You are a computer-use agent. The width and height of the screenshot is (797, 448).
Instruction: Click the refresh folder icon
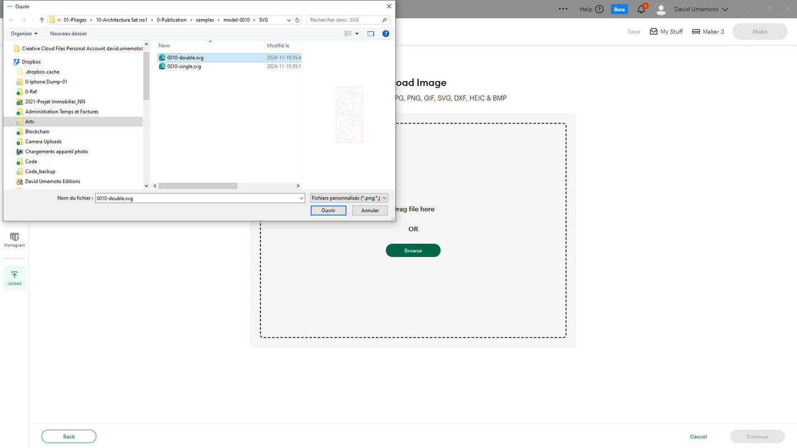pyautogui.click(x=297, y=20)
